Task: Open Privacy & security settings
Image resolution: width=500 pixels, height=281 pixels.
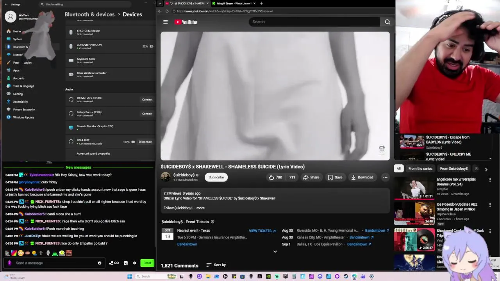Action: [24, 109]
